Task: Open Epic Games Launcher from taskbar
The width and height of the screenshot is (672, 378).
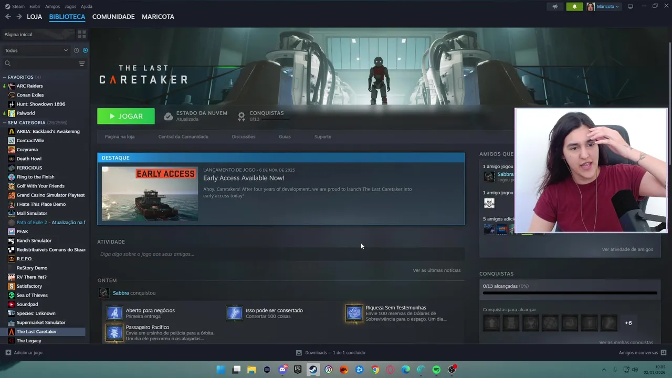Action: click(x=298, y=370)
